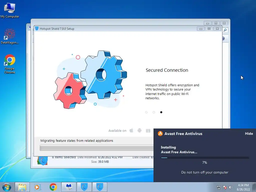
Task: Click the Windows platform icon beside Android
Action: (x=148, y=130)
